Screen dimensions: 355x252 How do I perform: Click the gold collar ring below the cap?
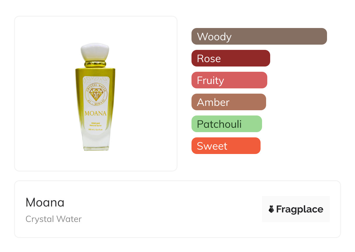click(x=95, y=64)
